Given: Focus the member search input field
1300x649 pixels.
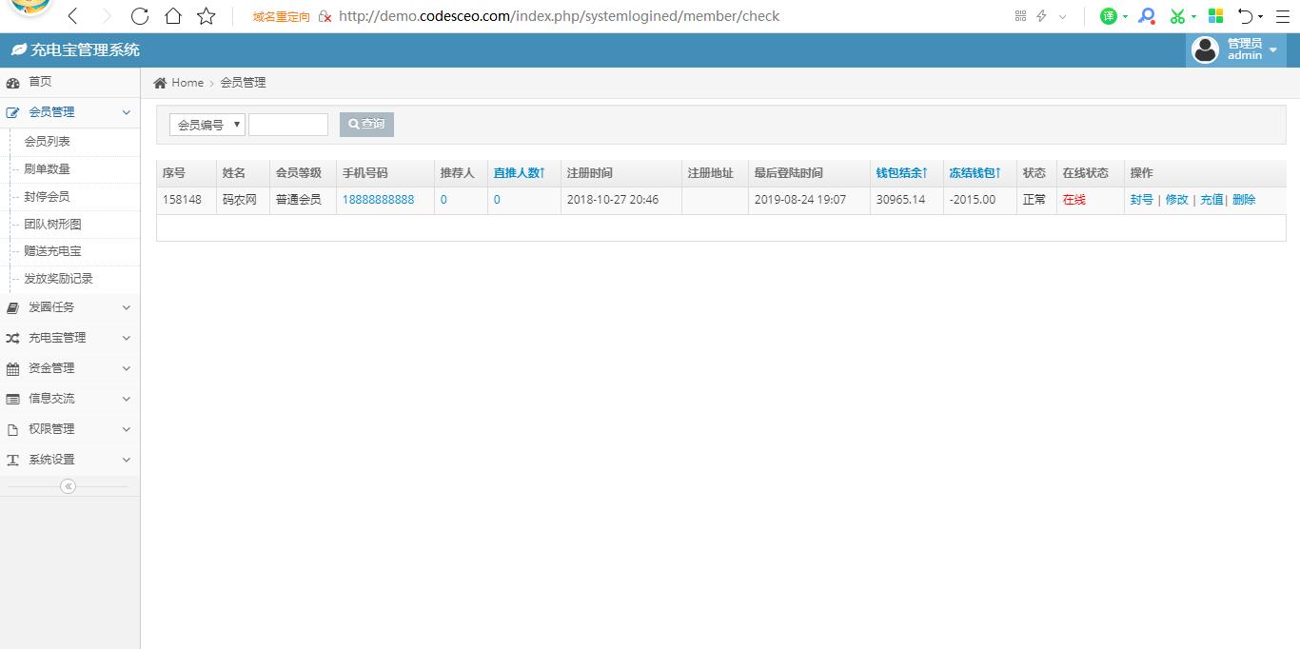Looking at the screenshot, I should [x=288, y=125].
